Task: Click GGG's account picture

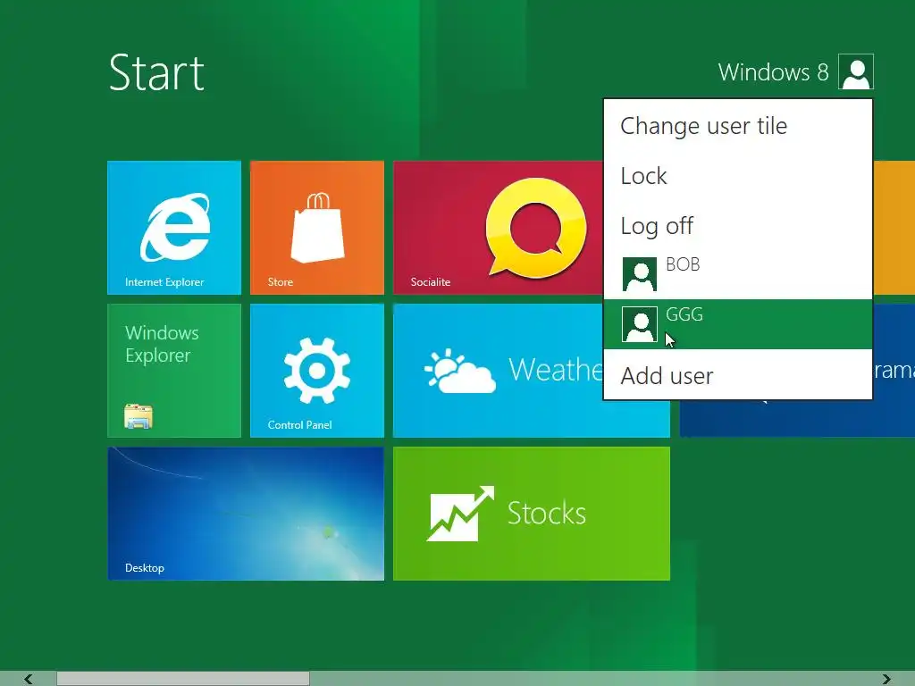Action: (640, 324)
